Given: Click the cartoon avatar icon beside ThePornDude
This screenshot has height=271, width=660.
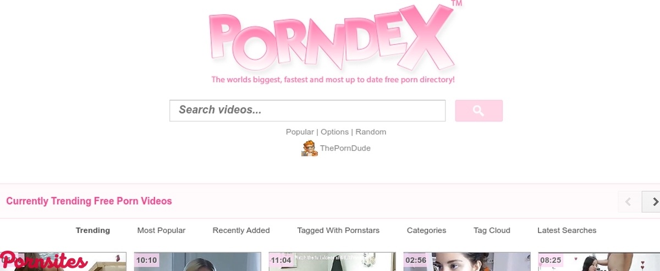Looking at the screenshot, I should click(x=310, y=148).
